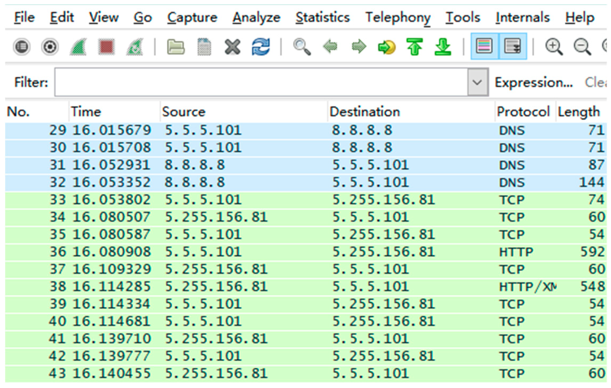Restart the current capture
611x388 pixels.
point(135,47)
